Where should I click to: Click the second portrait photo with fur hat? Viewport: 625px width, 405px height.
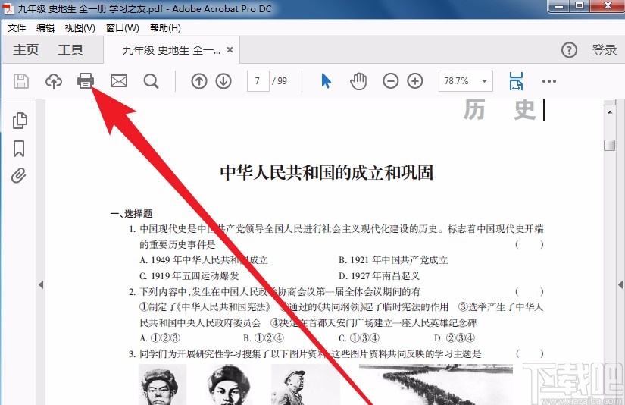pos(229,385)
